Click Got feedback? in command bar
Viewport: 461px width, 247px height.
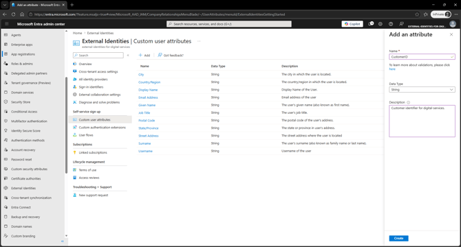pos(171,55)
